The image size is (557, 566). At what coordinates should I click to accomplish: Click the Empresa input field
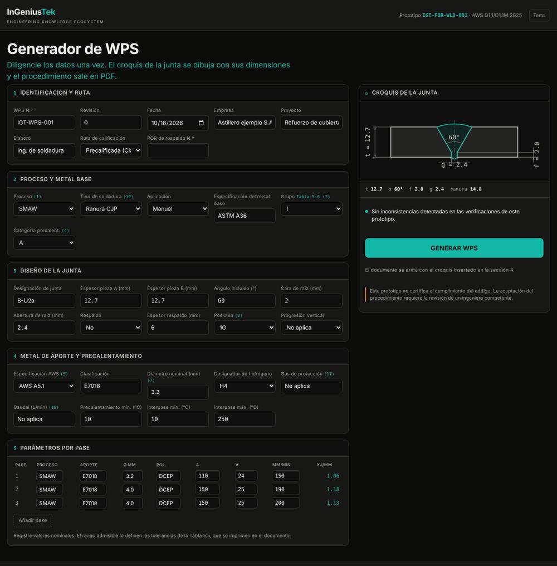click(x=245, y=123)
